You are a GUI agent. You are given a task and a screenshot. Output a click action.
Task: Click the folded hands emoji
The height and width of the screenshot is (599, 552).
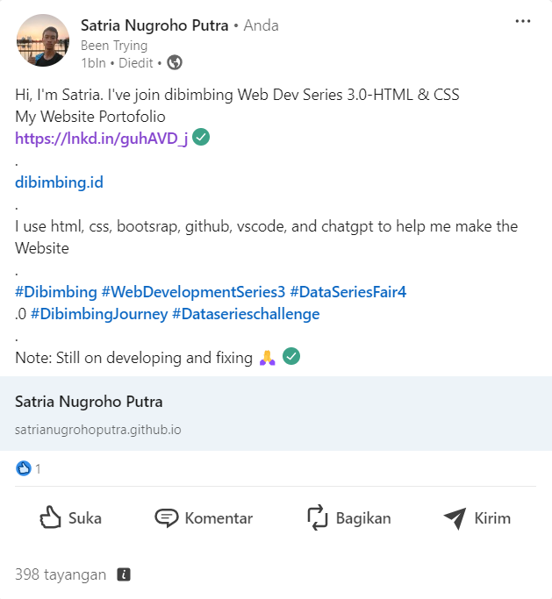pyautogui.click(x=267, y=358)
